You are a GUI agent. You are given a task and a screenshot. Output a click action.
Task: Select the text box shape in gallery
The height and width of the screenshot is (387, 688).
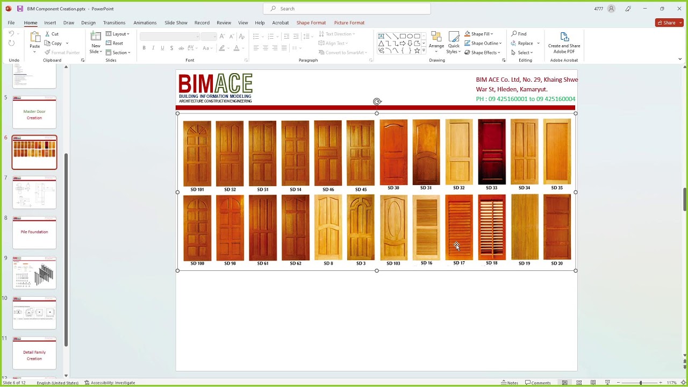[x=381, y=36]
